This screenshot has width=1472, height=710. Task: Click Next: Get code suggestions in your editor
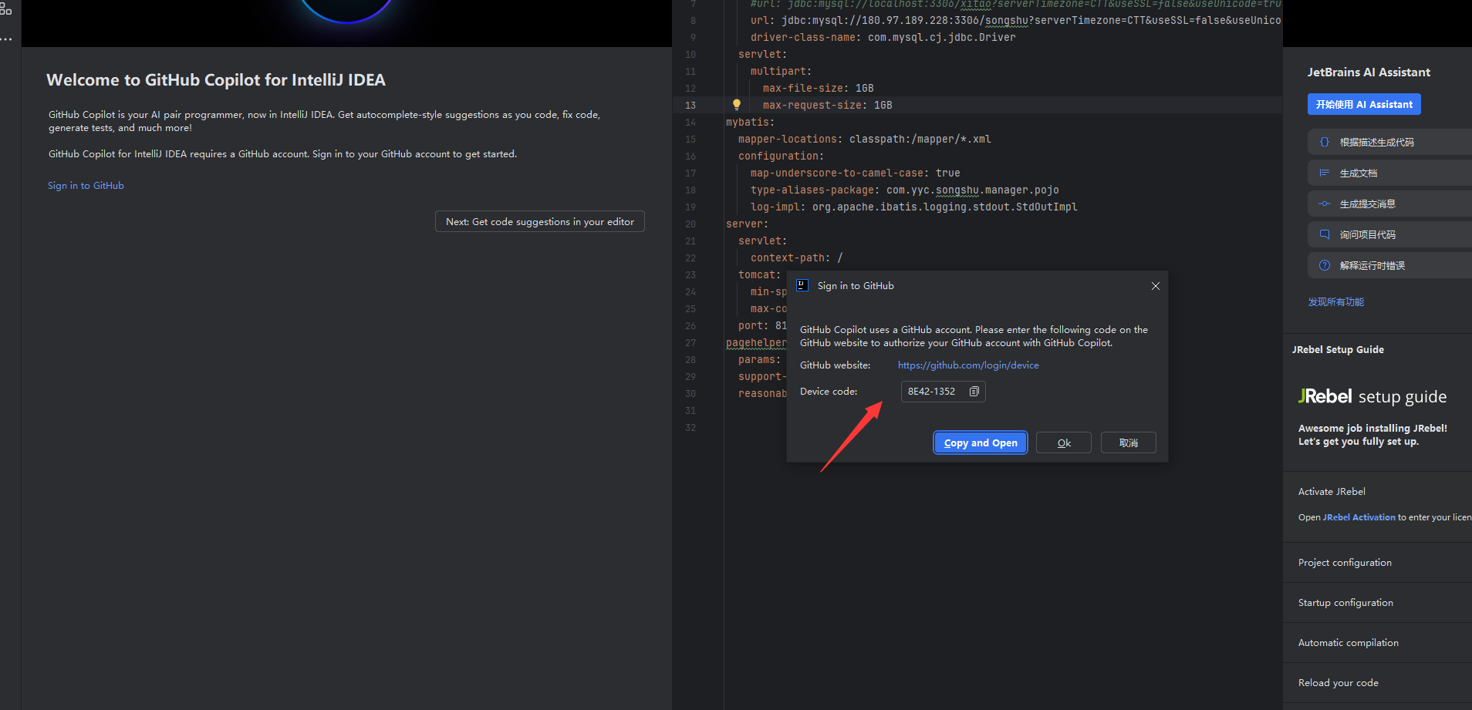[540, 221]
